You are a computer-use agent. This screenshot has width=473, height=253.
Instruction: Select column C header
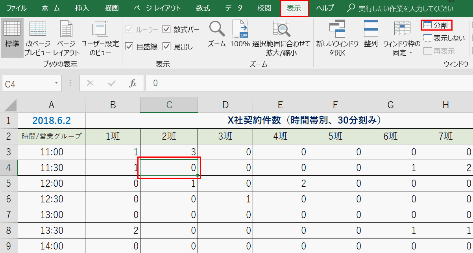[169, 105]
